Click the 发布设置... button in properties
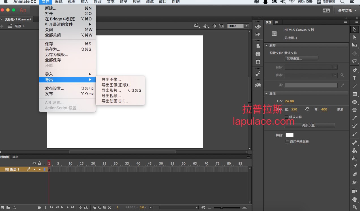Screen dimensions: 360x211 point(301,58)
